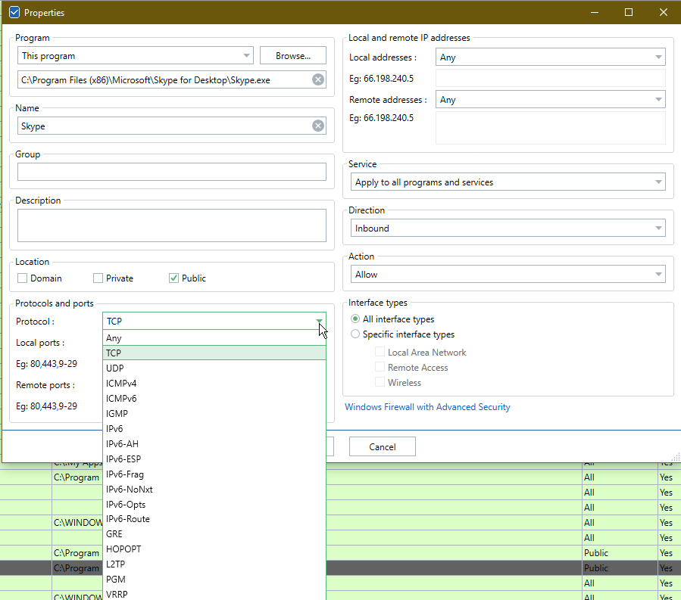This screenshot has width=681, height=600.
Task: Choose ICMPv4 in the protocol list
Action: pyautogui.click(x=121, y=383)
